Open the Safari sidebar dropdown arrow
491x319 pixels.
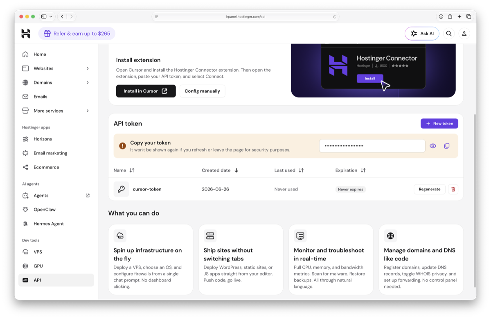51,17
